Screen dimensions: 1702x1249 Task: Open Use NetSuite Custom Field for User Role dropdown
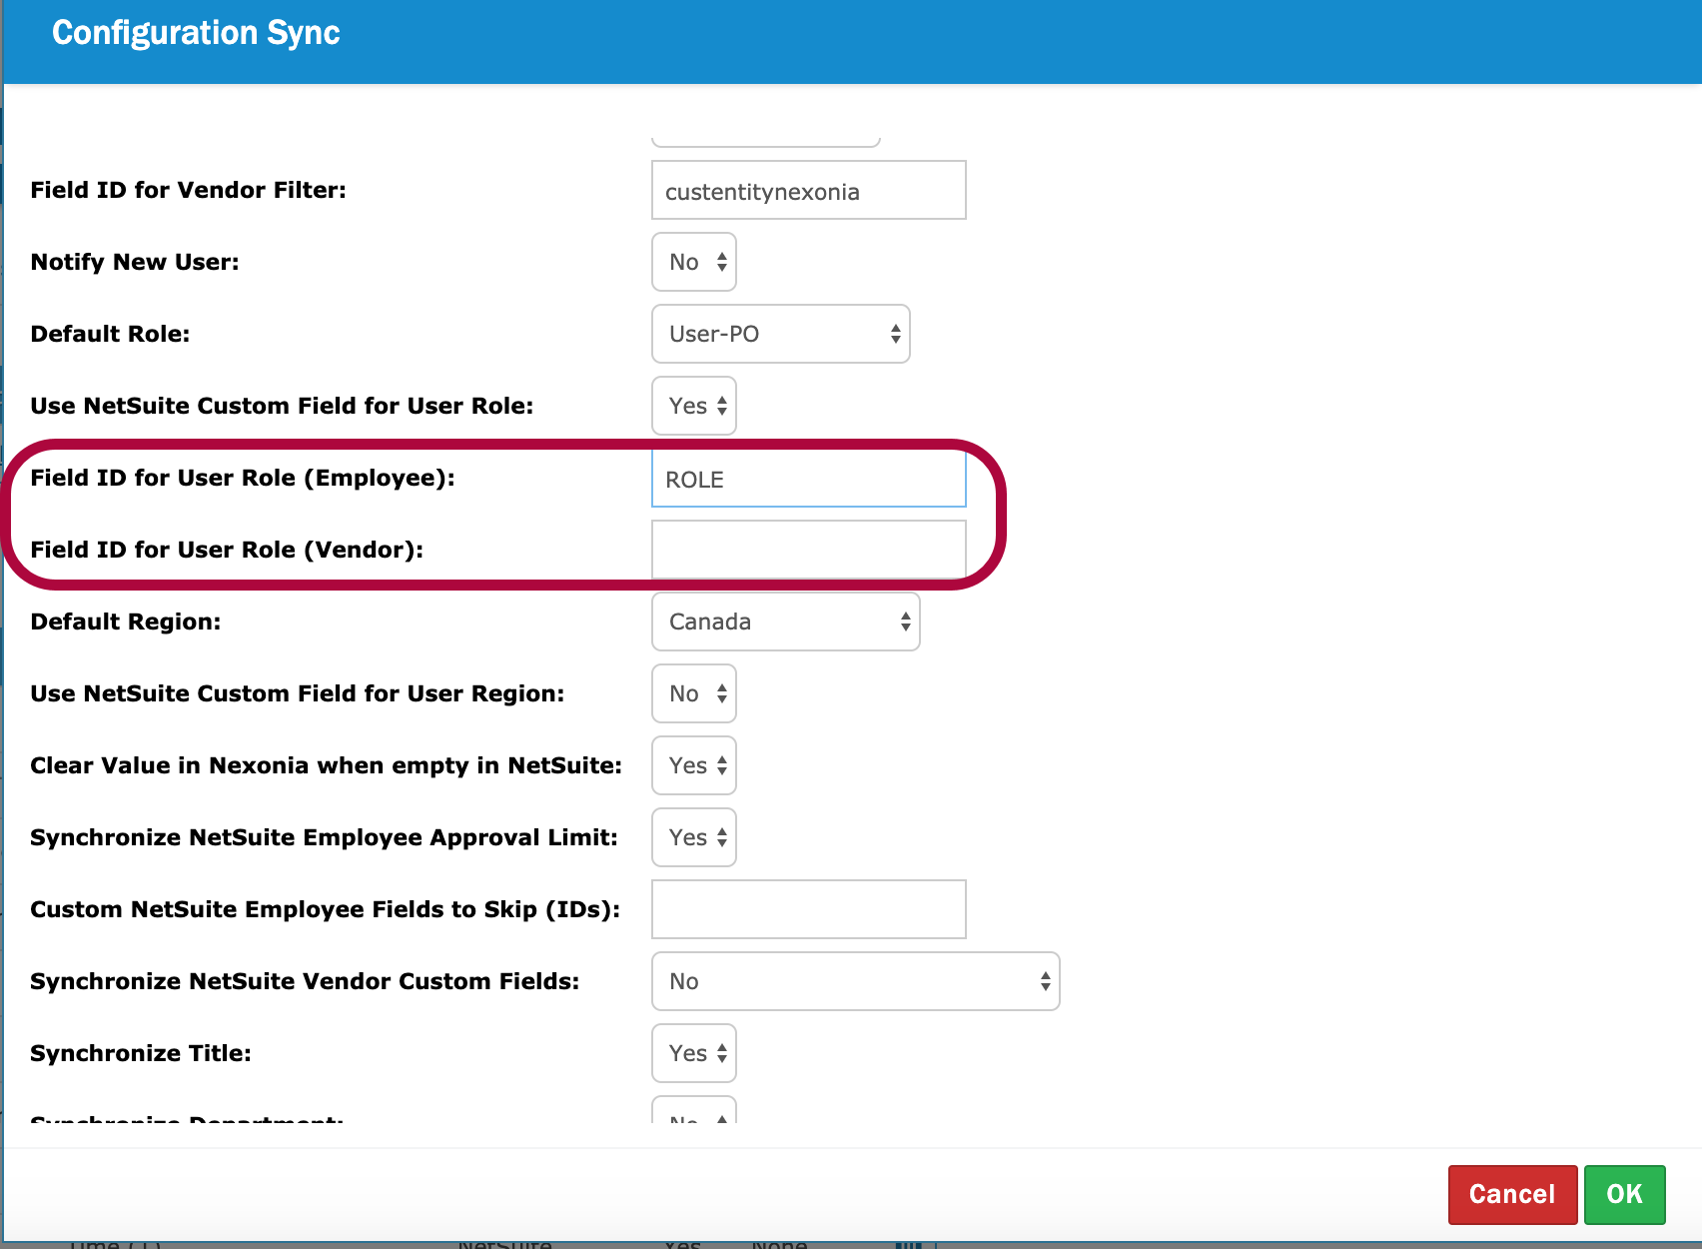point(694,406)
